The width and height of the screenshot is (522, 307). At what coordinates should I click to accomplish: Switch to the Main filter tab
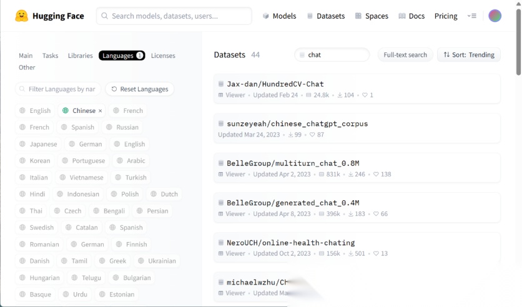[x=26, y=56]
